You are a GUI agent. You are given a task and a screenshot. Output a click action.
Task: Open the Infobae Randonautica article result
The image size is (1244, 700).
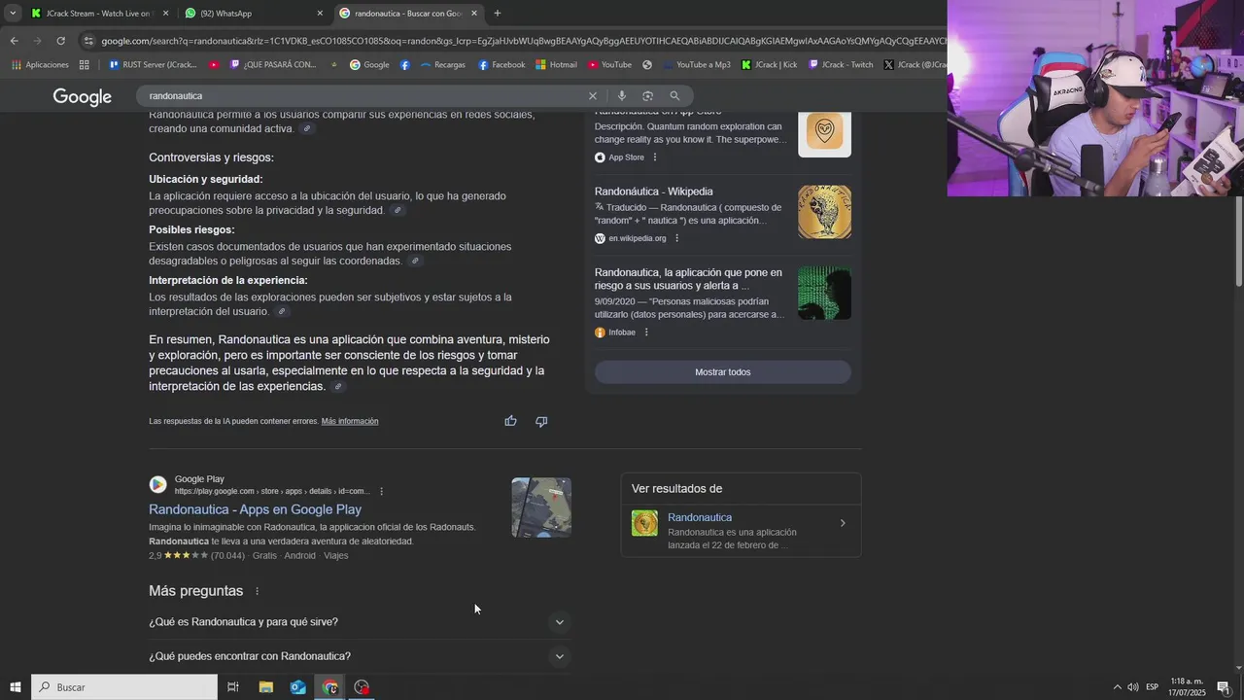tap(689, 279)
